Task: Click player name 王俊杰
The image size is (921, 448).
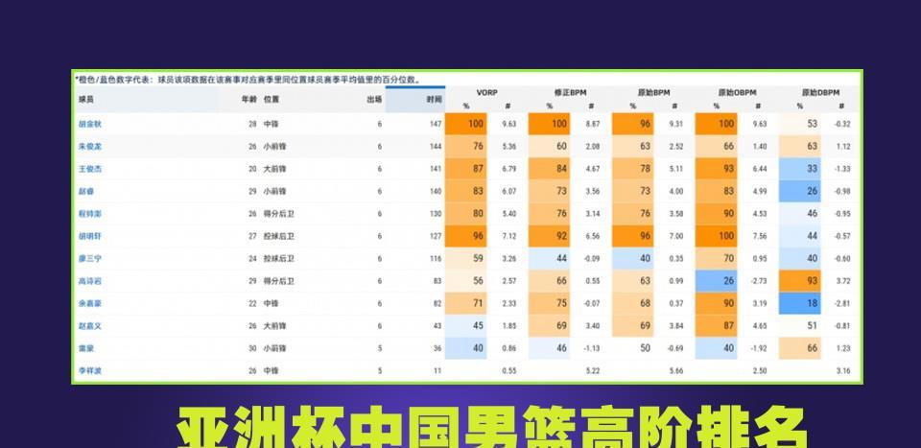Action: click(x=92, y=169)
